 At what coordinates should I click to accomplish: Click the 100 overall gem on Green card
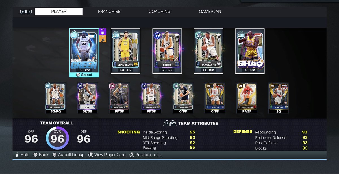click(75, 35)
